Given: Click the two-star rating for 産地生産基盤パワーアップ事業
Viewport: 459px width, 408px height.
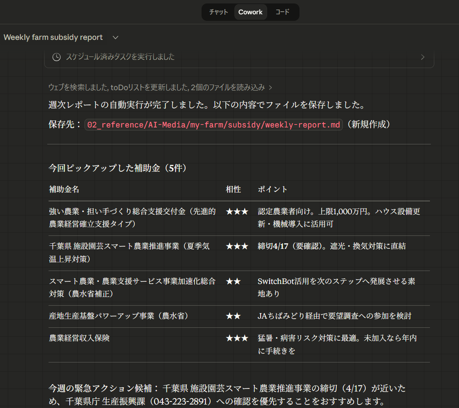Looking at the screenshot, I should (x=233, y=316).
